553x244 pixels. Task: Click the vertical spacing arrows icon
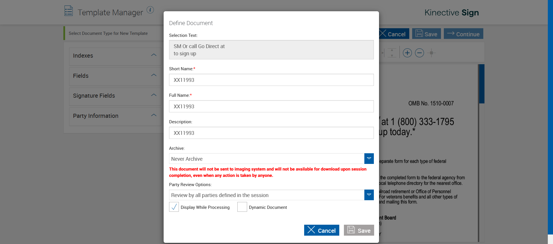(392, 53)
